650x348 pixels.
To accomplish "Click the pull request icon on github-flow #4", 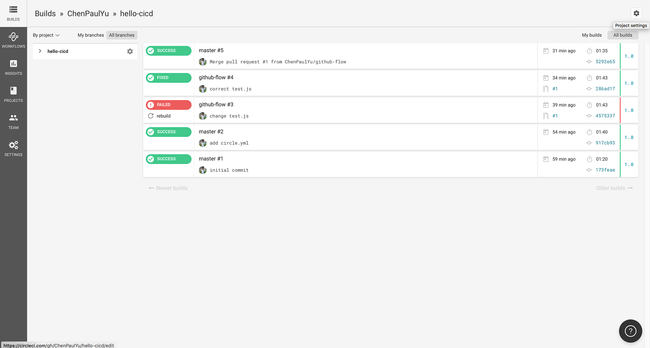I will (546, 89).
